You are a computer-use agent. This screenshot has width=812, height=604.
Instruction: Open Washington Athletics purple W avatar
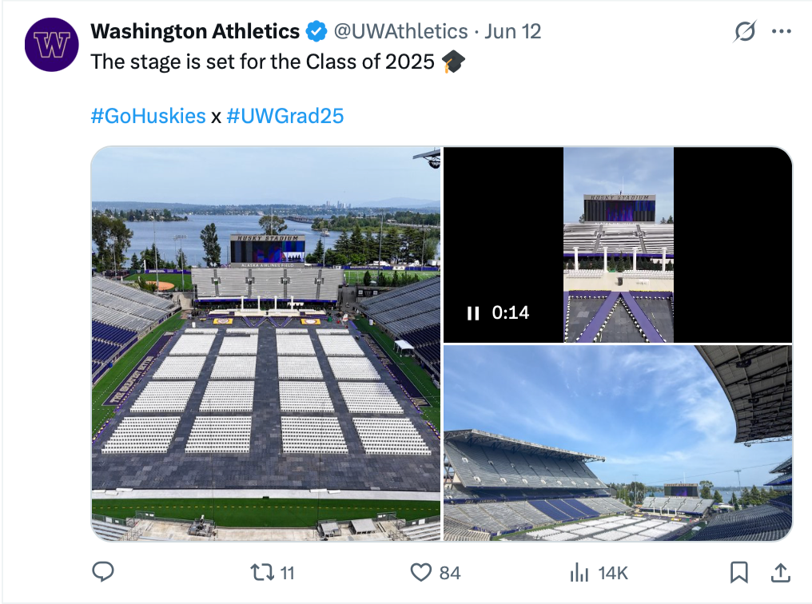52,45
